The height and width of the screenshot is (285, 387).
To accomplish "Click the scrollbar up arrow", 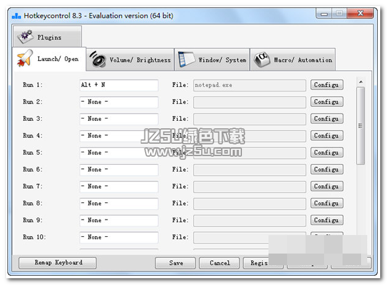I will point(360,82).
